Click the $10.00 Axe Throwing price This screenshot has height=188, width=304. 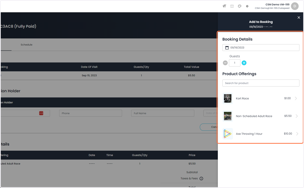[x=288, y=134]
